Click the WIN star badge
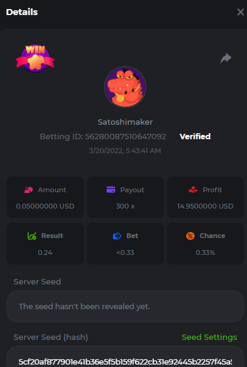Viewport: 247px width, 367px height. (x=36, y=58)
